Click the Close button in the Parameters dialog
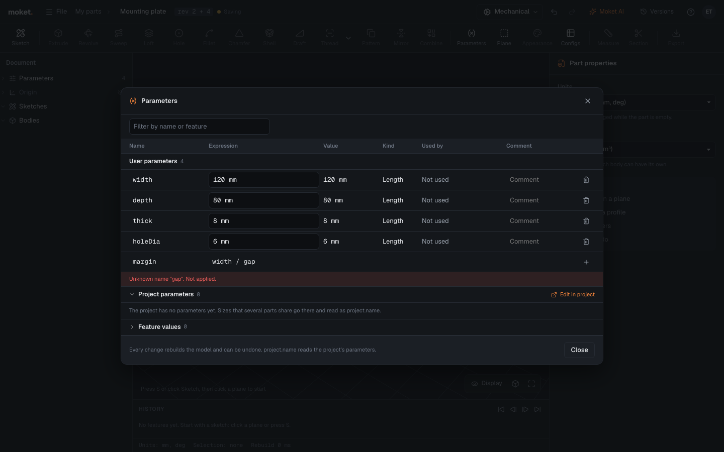Viewport: 724px width, 452px height. (579, 350)
